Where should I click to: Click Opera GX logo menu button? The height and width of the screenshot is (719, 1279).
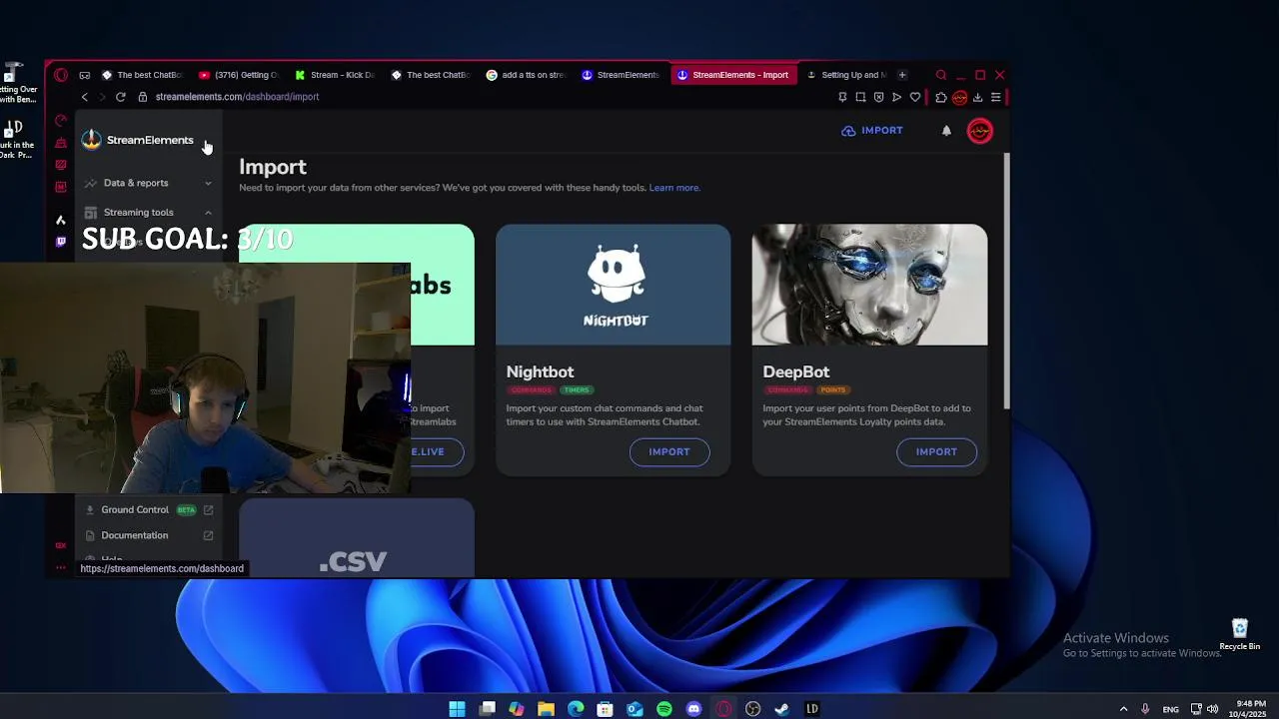coord(61,75)
